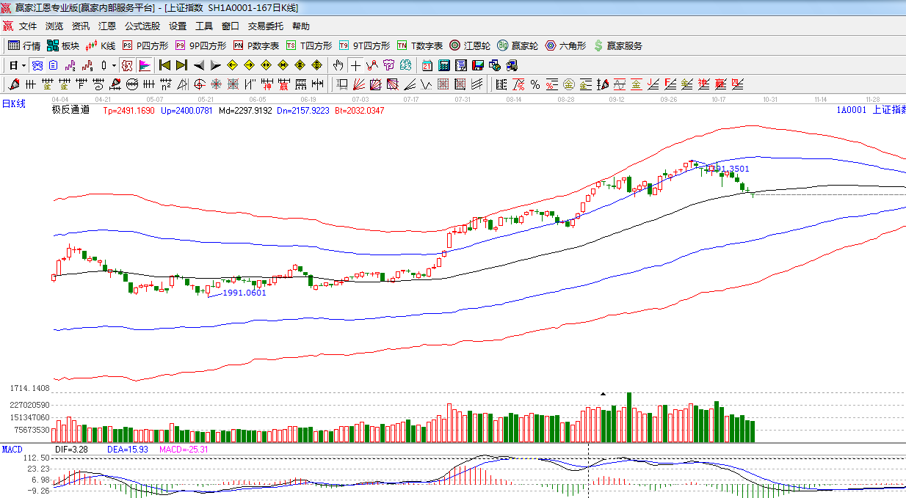Open the 公式选股 menu
906x498 pixels.
tap(142, 26)
